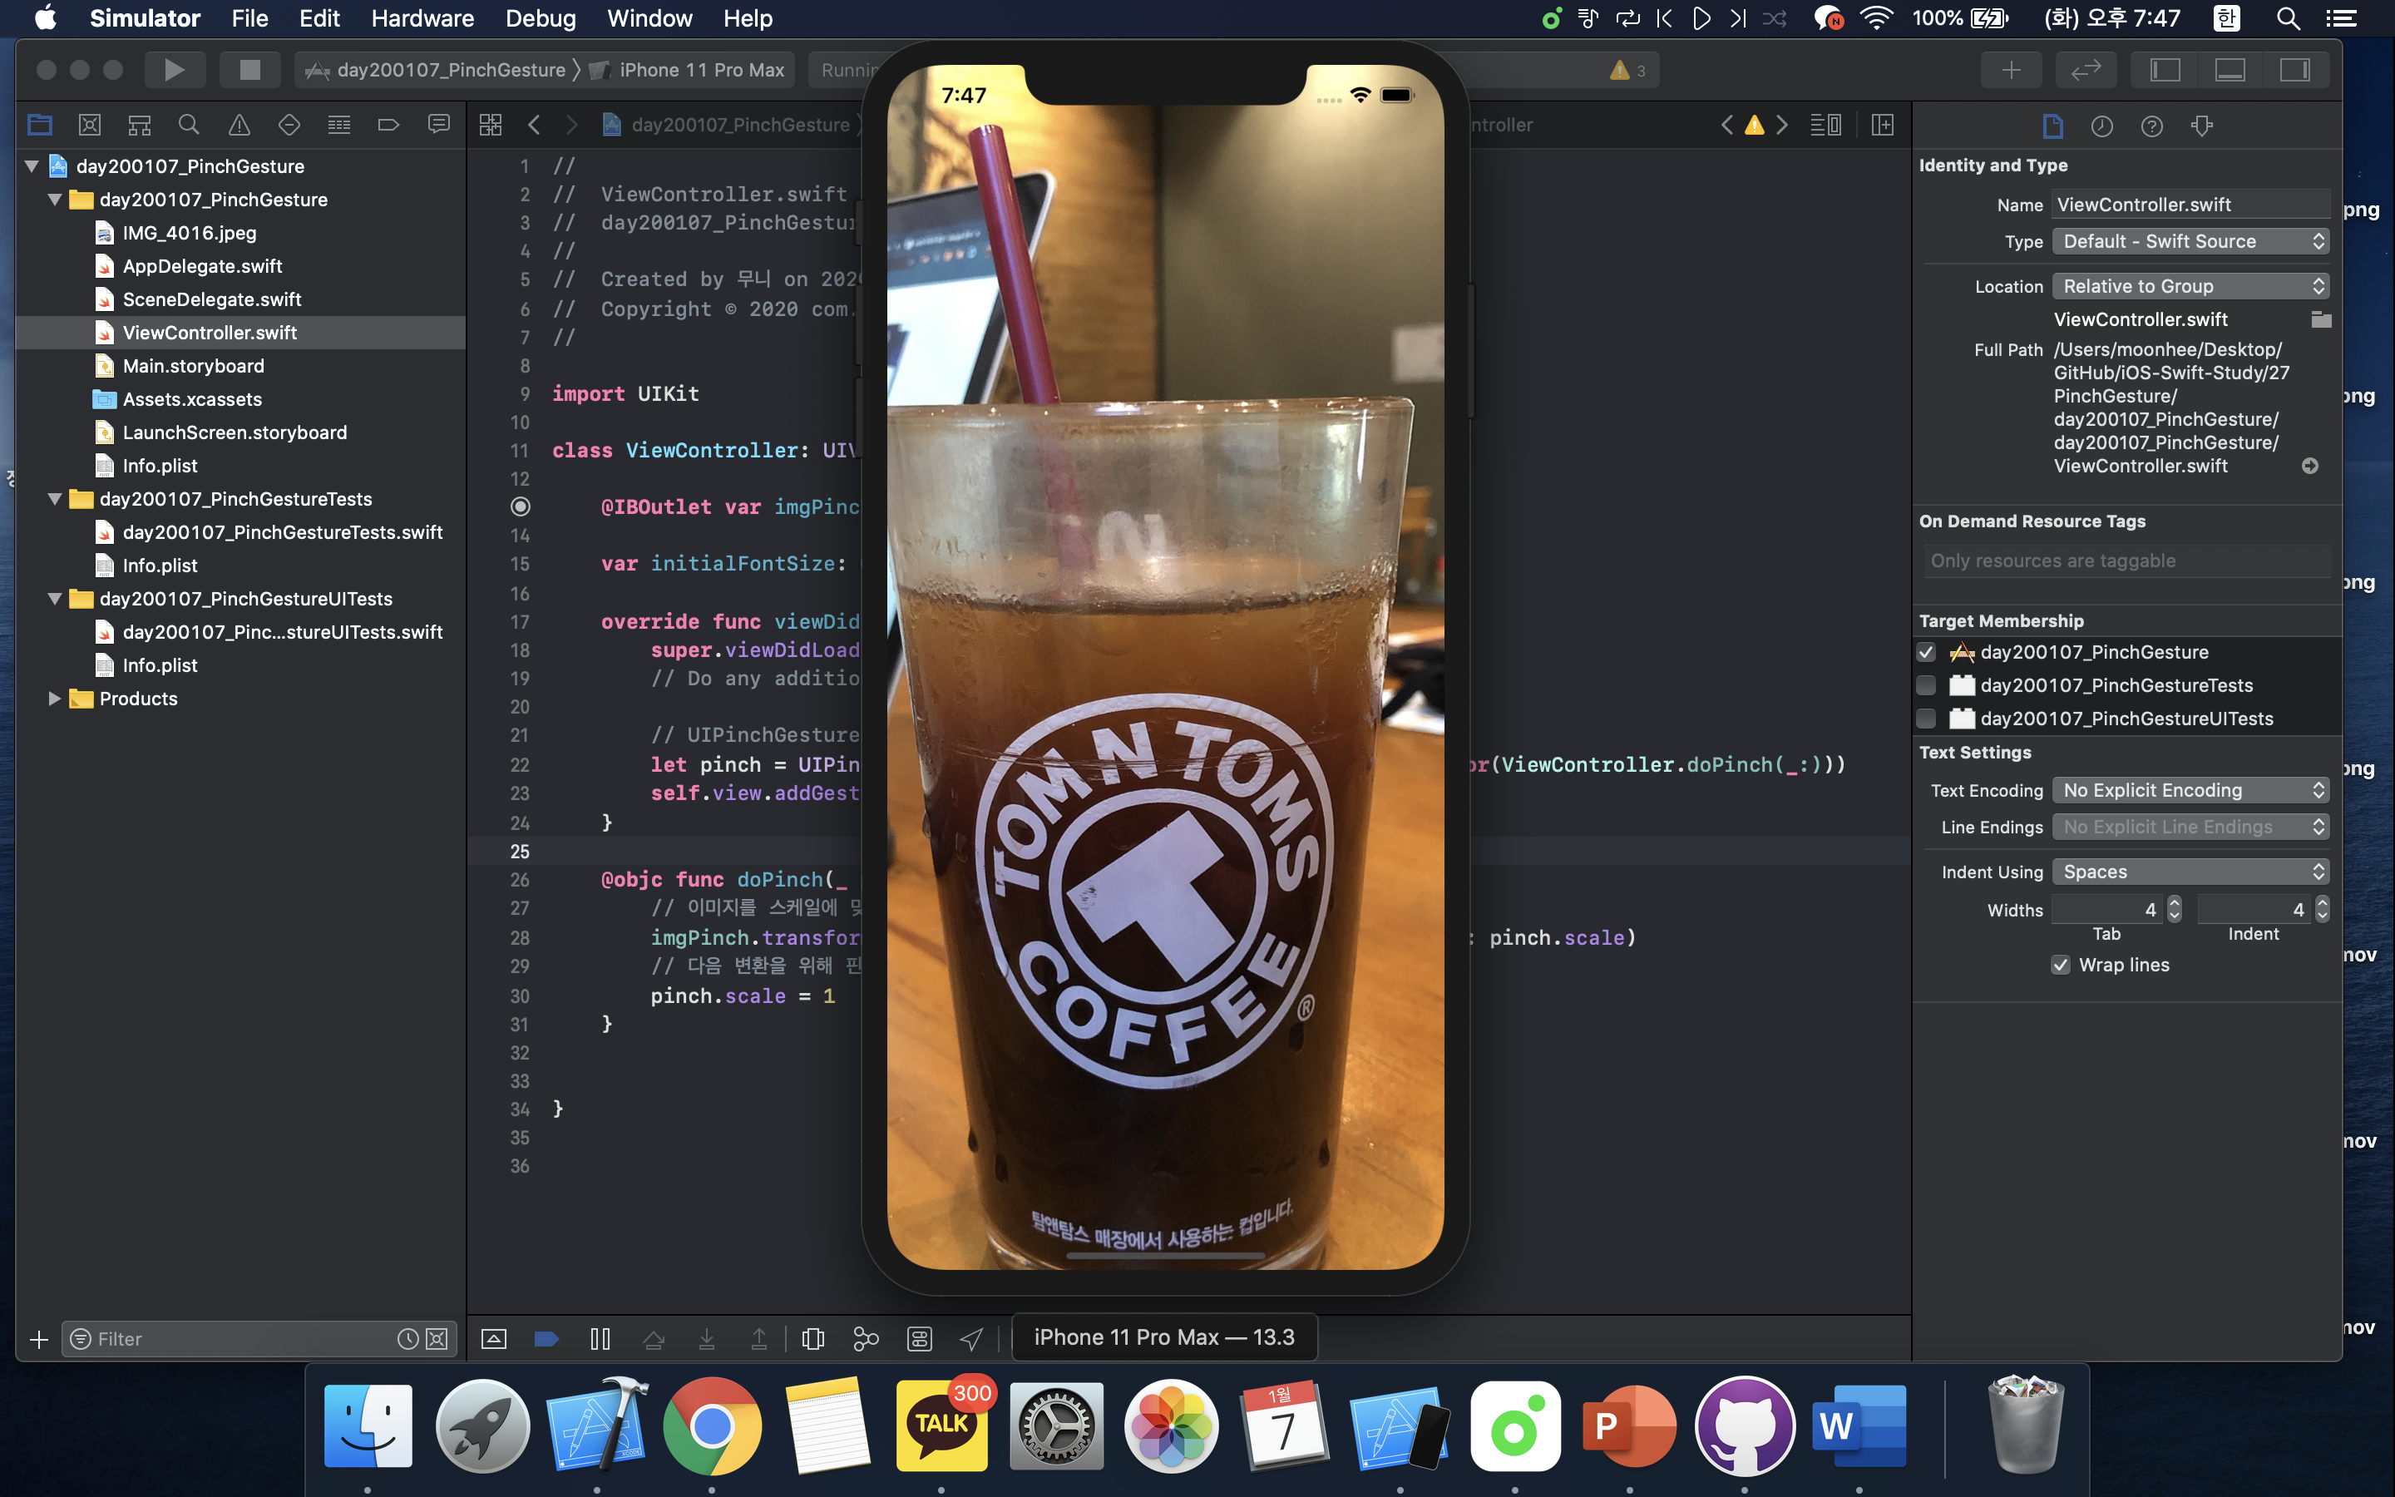Click the Library plus button

tap(2011, 69)
